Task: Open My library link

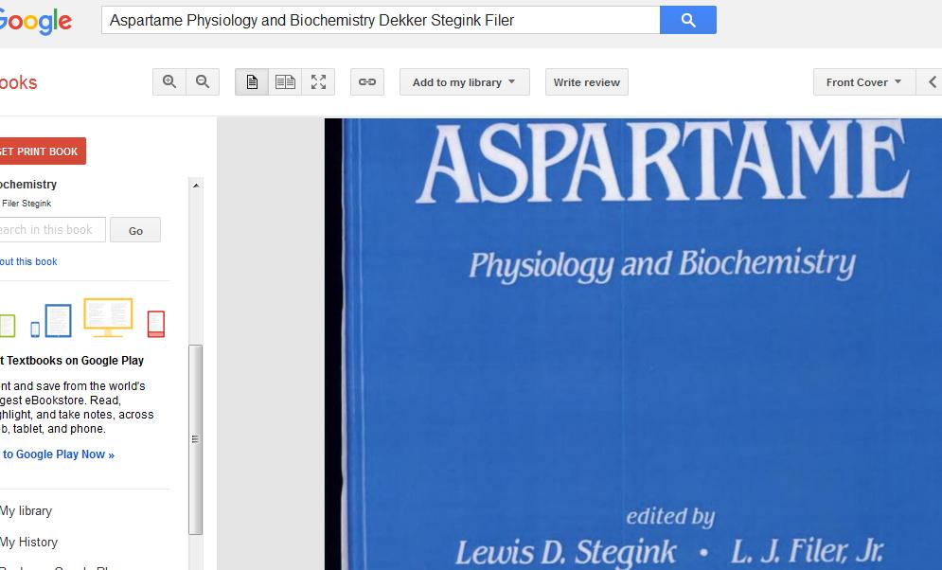Action: pos(26,510)
